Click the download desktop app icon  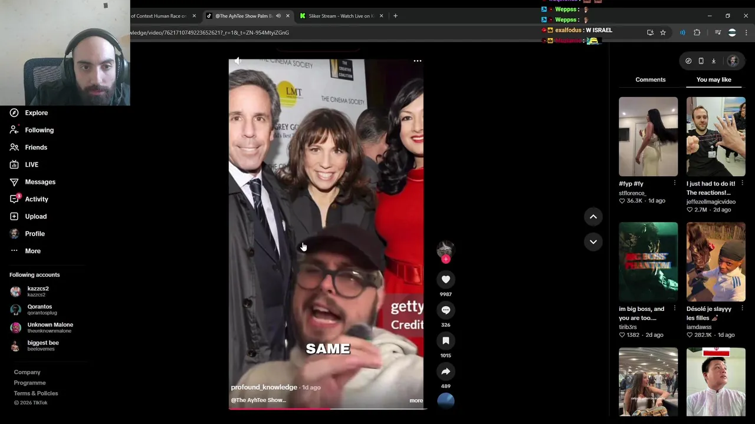coord(713,61)
